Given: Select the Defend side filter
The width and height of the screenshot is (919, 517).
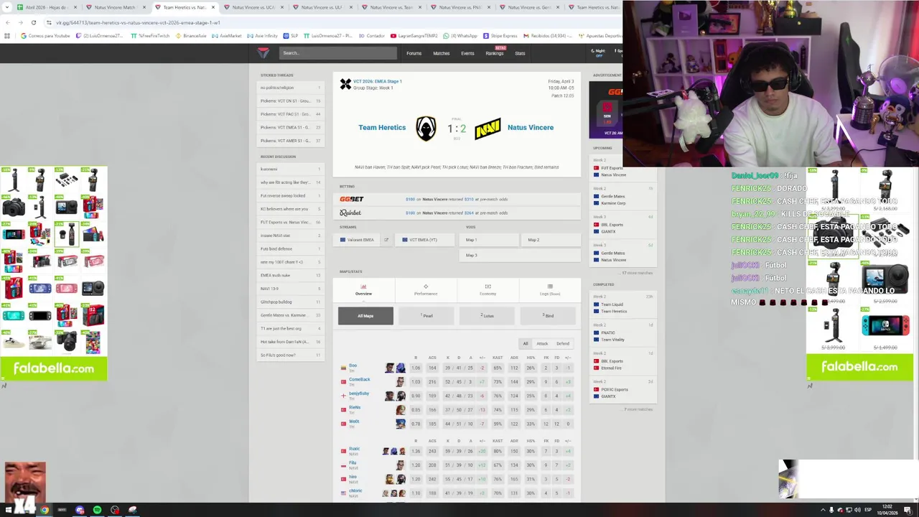Looking at the screenshot, I should (x=563, y=343).
